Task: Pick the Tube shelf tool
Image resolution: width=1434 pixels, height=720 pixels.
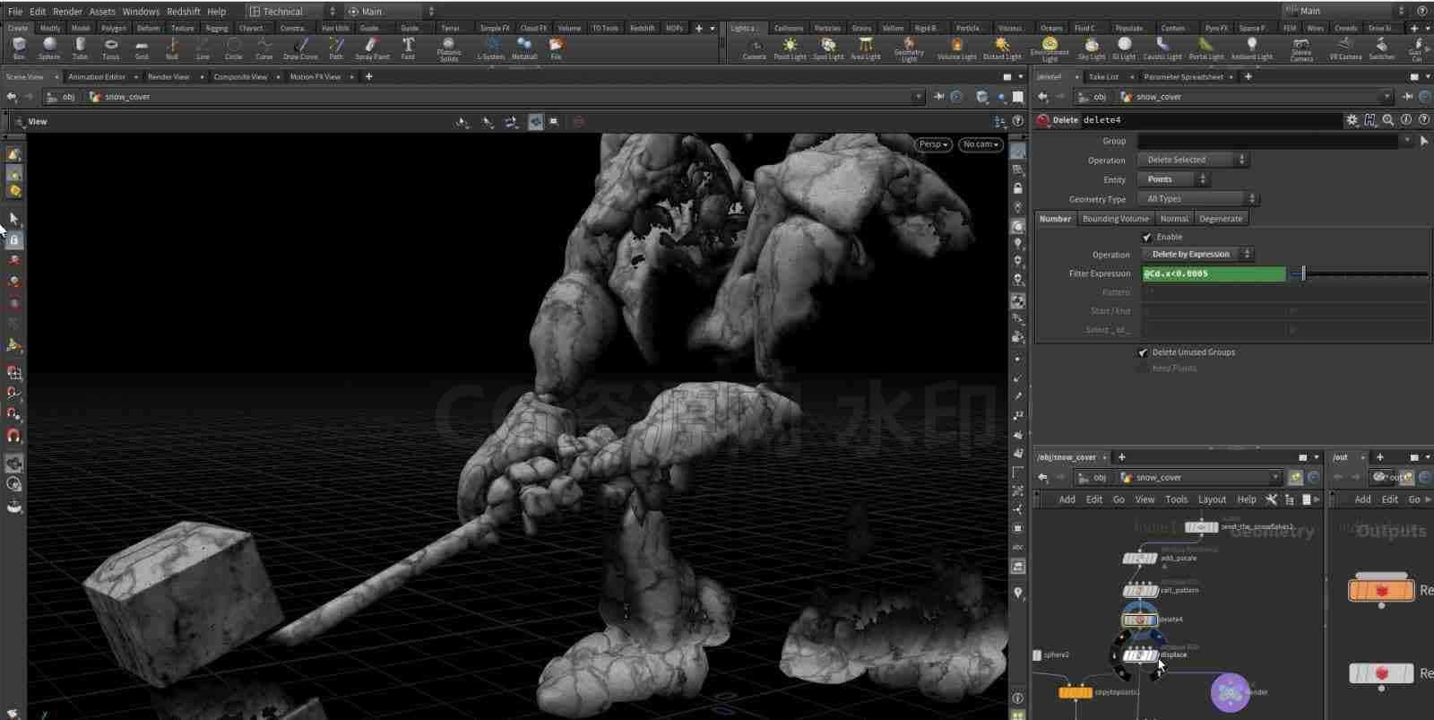Action: tap(80, 48)
